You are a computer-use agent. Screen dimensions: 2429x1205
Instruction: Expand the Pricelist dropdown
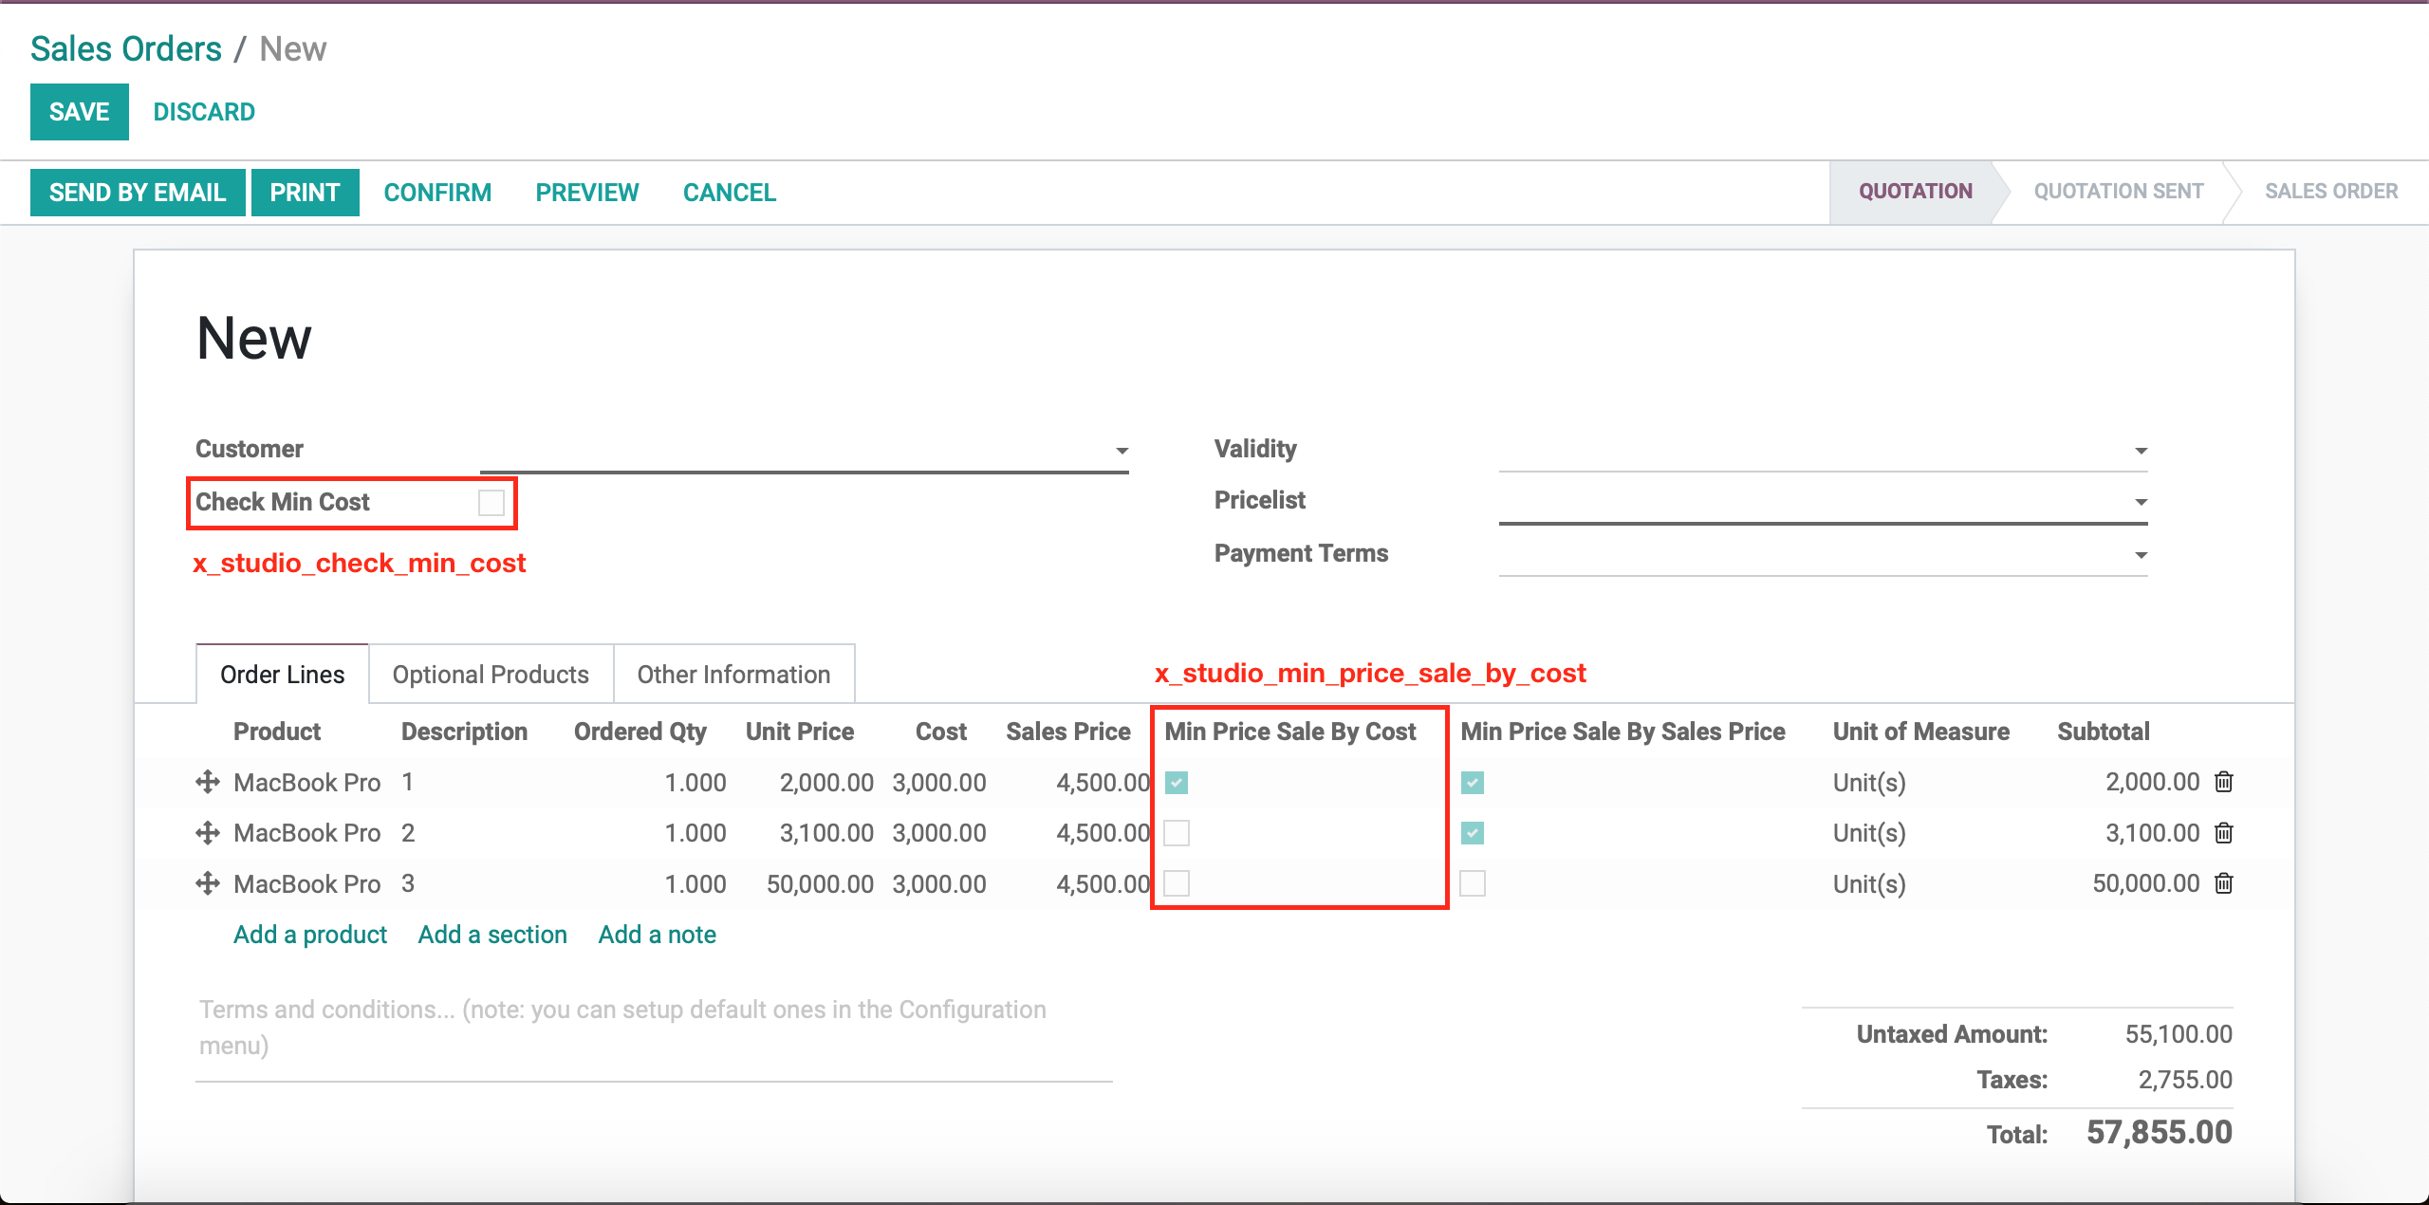tap(2141, 502)
